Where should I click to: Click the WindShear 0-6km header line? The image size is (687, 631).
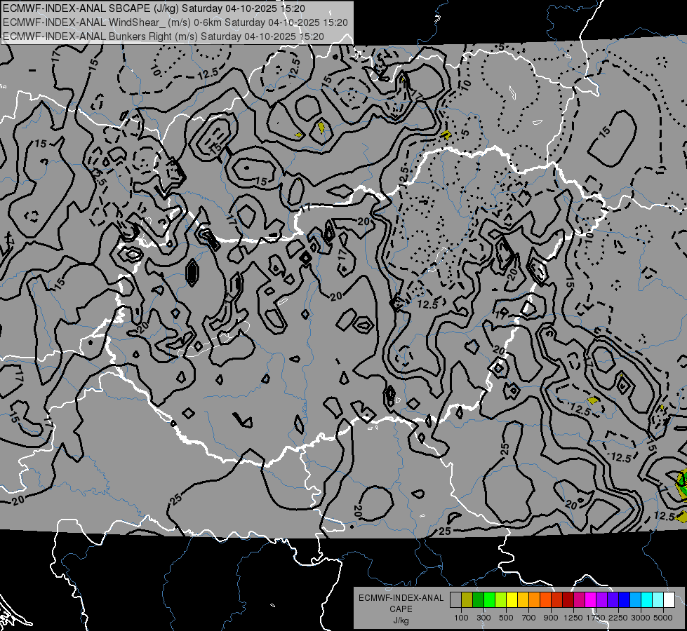tap(175, 22)
